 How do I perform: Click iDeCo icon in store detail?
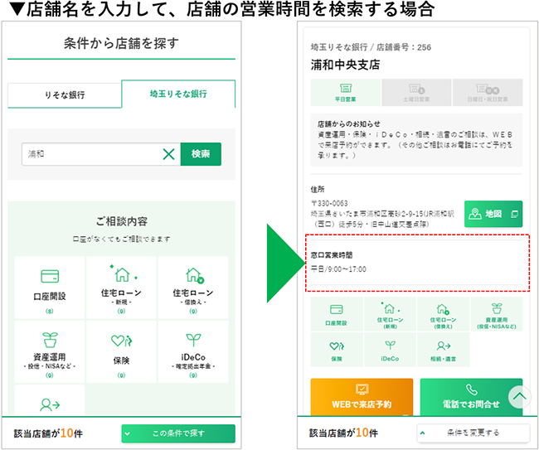pos(390,350)
